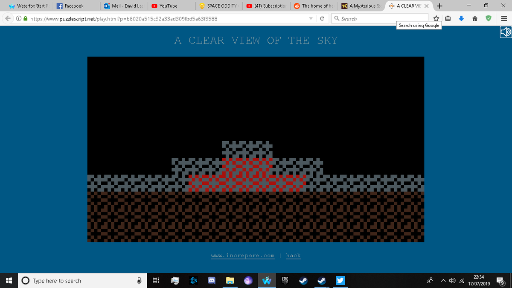Open the bookmarks library icon
This screenshot has height=288, width=512.
(x=448, y=19)
